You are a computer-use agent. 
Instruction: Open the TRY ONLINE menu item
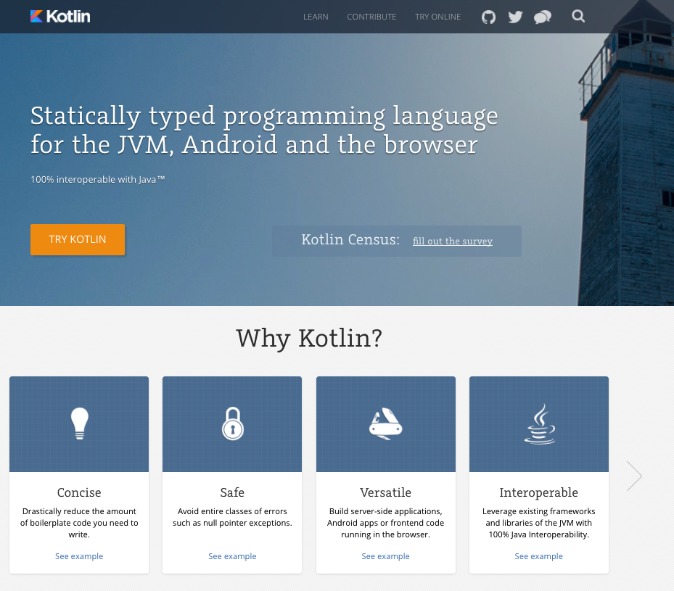[x=437, y=17]
